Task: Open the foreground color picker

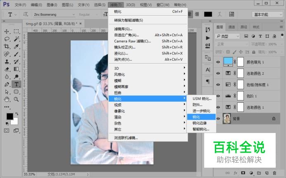Action: point(10,116)
